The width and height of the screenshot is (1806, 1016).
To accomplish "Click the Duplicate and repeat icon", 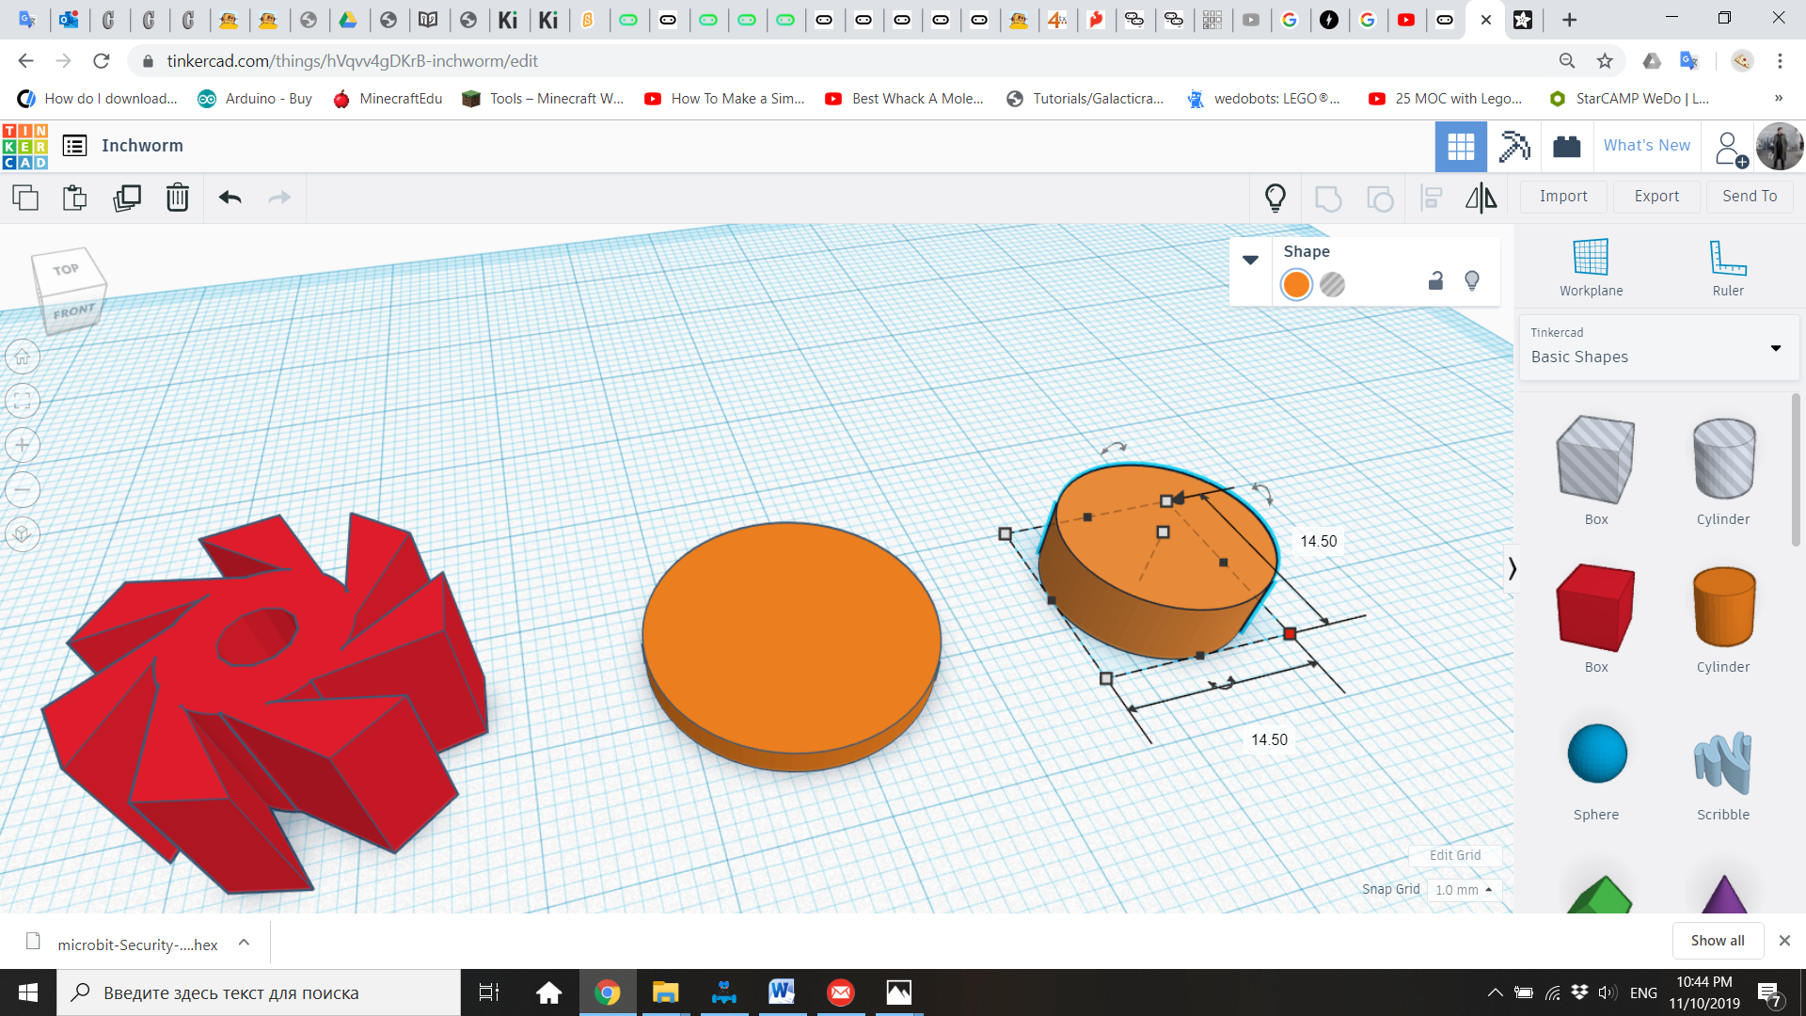I will [127, 198].
